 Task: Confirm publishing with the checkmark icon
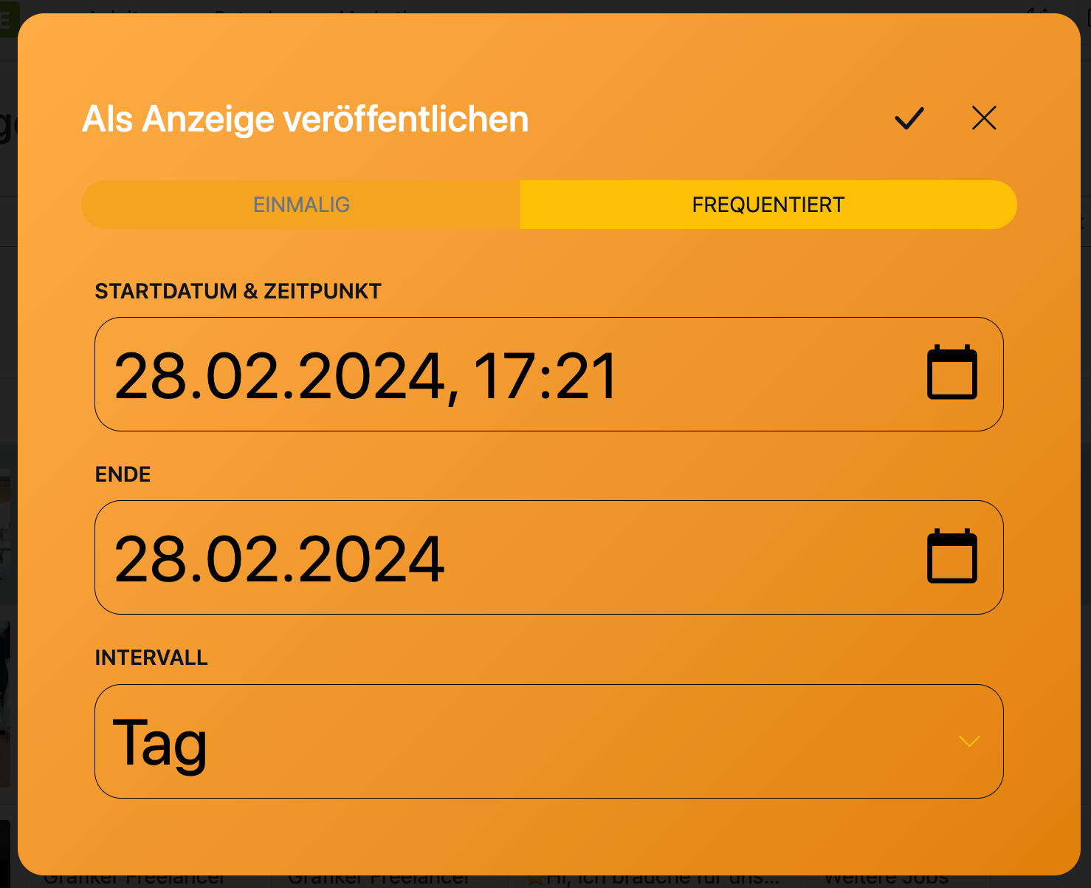pyautogui.click(x=909, y=118)
